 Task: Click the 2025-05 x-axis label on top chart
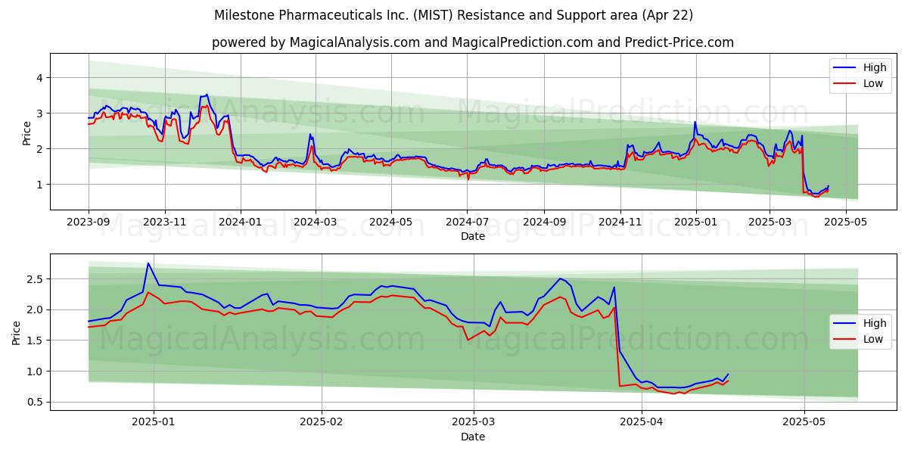pos(846,223)
